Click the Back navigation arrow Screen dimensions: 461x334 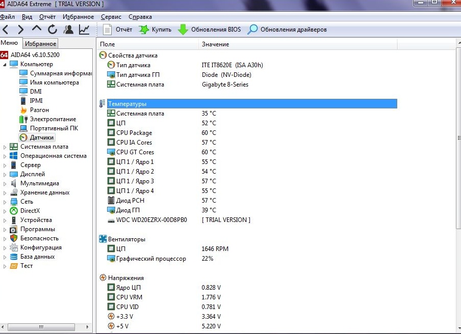6,30
